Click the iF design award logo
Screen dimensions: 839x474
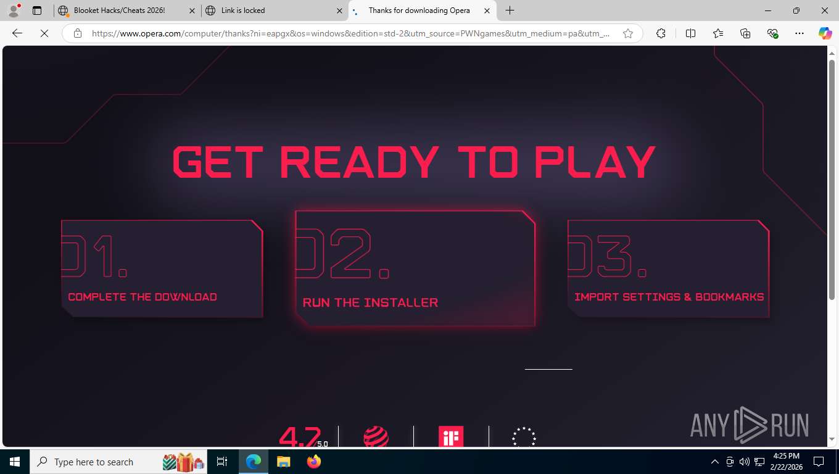(451, 436)
